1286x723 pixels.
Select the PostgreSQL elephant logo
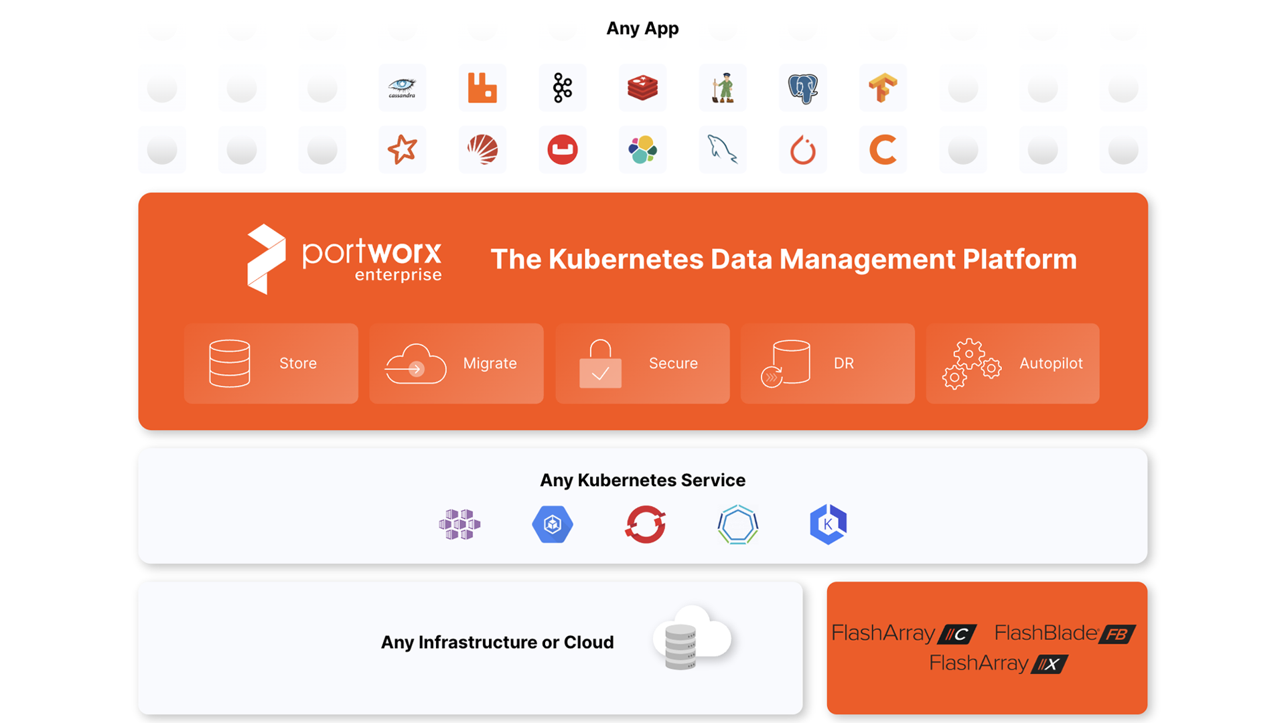point(802,88)
